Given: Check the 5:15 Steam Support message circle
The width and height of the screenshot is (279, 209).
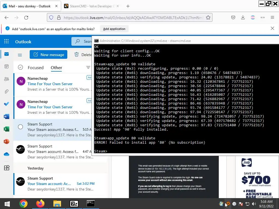Looking at the screenshot, I should tap(20, 127).
